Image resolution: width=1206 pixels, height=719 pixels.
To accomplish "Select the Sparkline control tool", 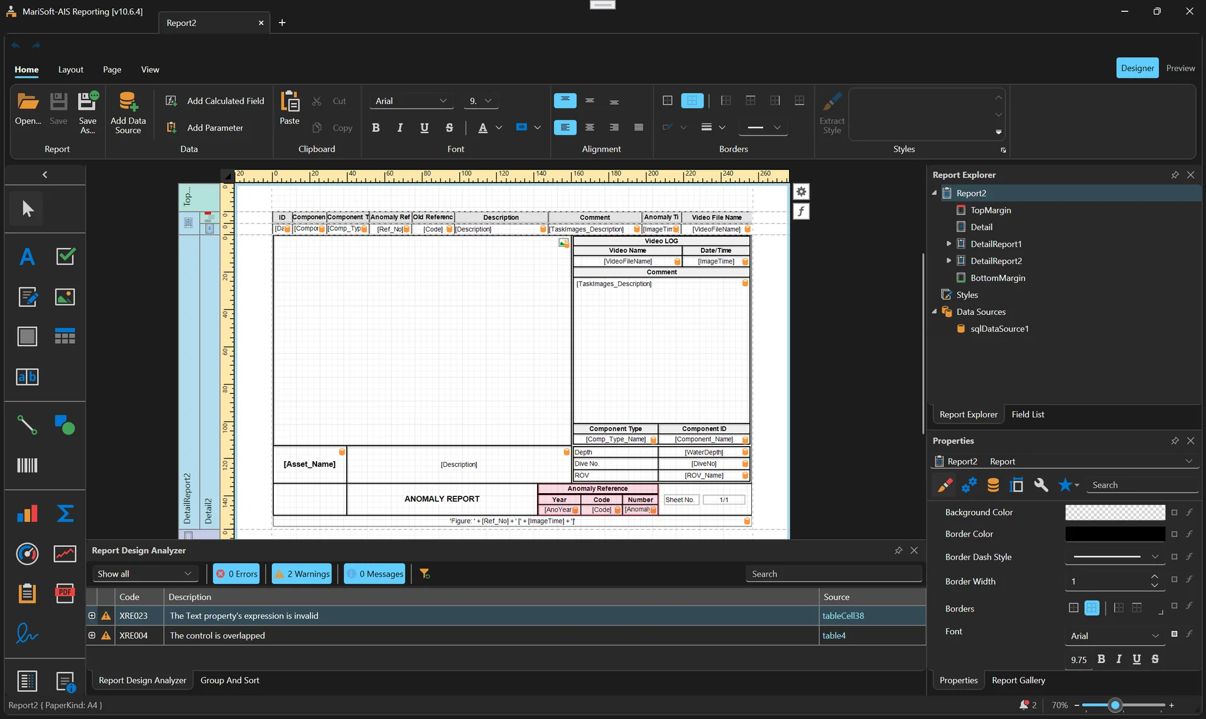I will [x=65, y=554].
